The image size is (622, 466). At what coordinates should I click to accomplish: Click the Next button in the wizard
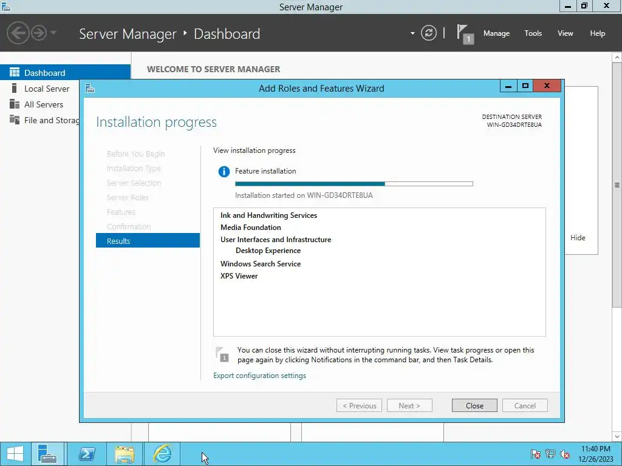(x=409, y=405)
